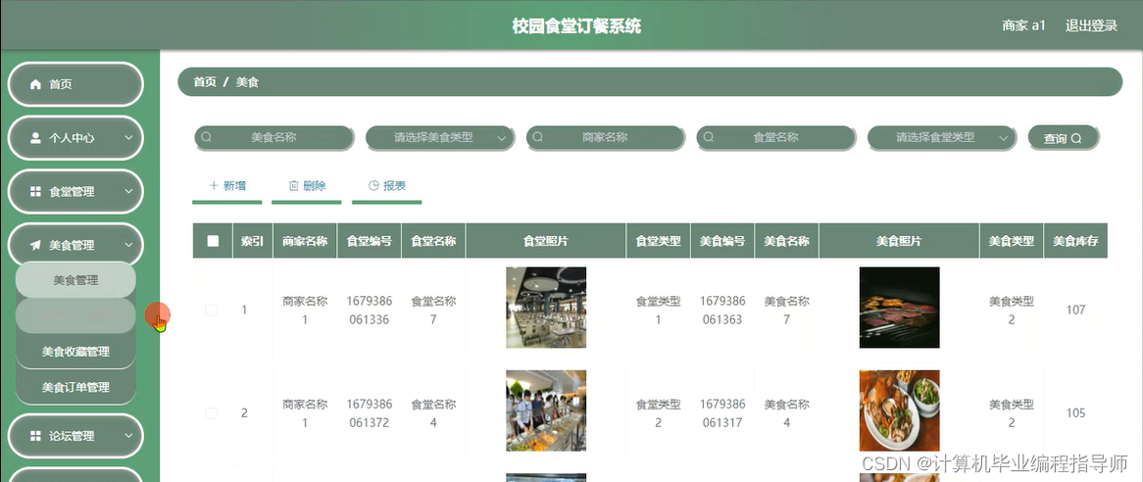Focus the 商家名称 search input

(605, 137)
